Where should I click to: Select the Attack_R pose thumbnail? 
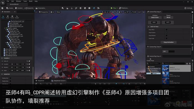165,68
